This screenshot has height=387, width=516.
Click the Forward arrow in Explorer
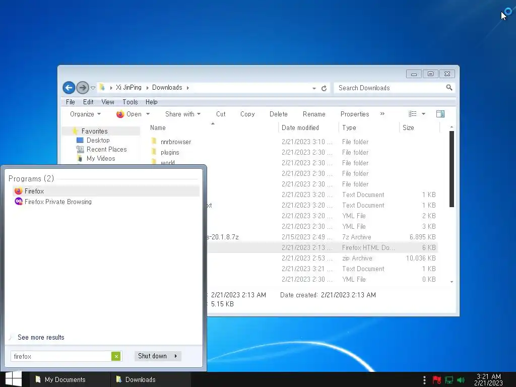point(83,88)
